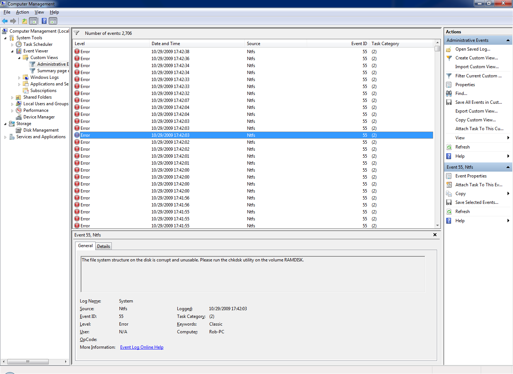Select the Storage tree node
The height and width of the screenshot is (374, 513).
[24, 124]
